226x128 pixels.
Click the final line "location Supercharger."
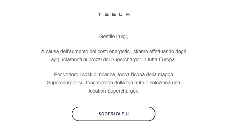tap(113, 91)
